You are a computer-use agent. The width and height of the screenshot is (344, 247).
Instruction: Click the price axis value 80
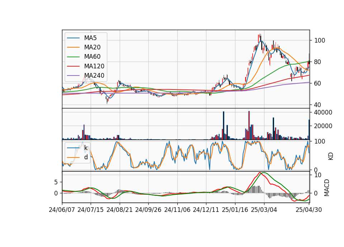[x=318, y=62]
